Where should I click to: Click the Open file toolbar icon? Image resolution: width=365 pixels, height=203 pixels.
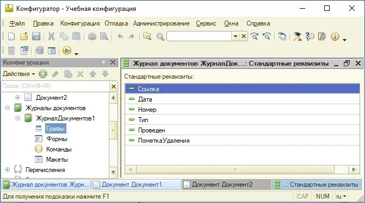[24, 36]
